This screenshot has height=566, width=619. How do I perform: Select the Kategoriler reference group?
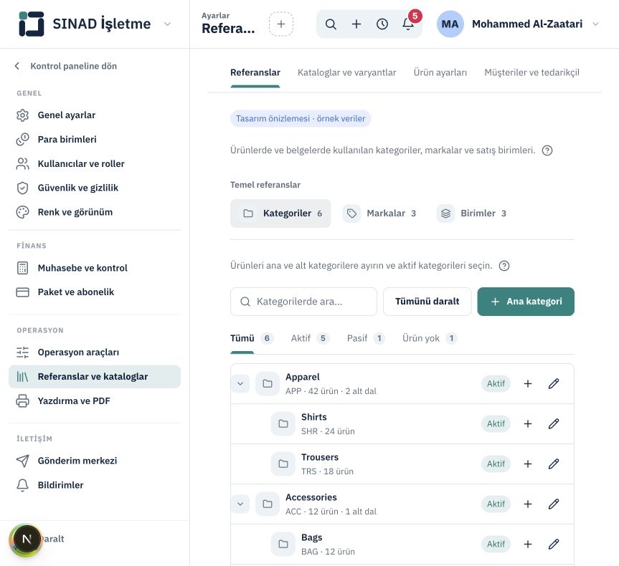click(280, 214)
